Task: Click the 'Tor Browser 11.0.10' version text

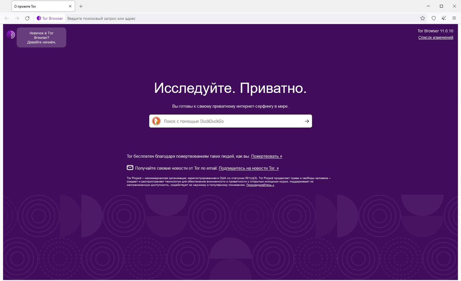Action: click(435, 31)
